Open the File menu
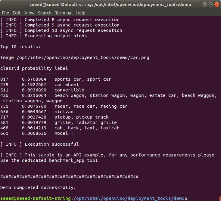 pyautogui.click(x=5, y=13)
